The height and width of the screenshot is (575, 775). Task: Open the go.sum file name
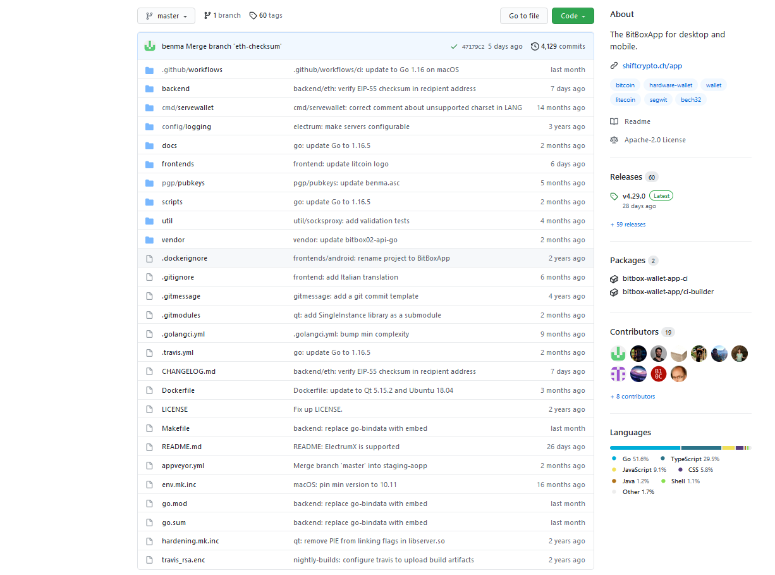[x=174, y=522]
